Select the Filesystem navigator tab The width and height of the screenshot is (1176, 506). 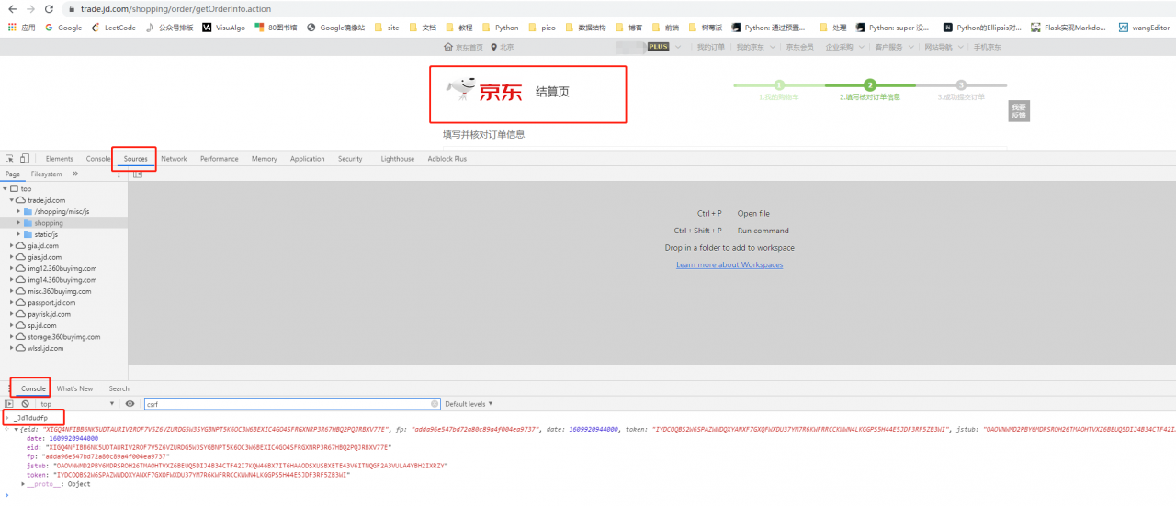[46, 174]
